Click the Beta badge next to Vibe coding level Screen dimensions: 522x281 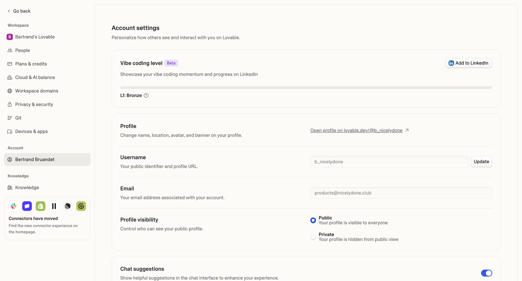[171, 63]
